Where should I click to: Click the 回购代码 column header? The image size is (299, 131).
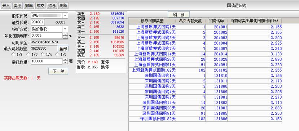pyautogui.click(x=216, y=21)
